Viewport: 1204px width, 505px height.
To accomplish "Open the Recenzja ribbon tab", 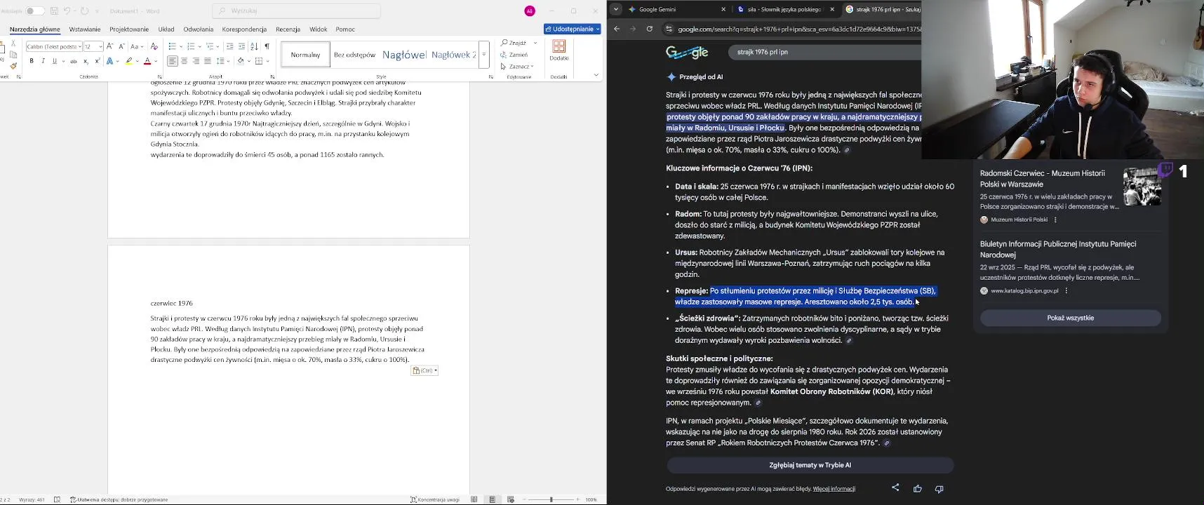I will click(288, 29).
